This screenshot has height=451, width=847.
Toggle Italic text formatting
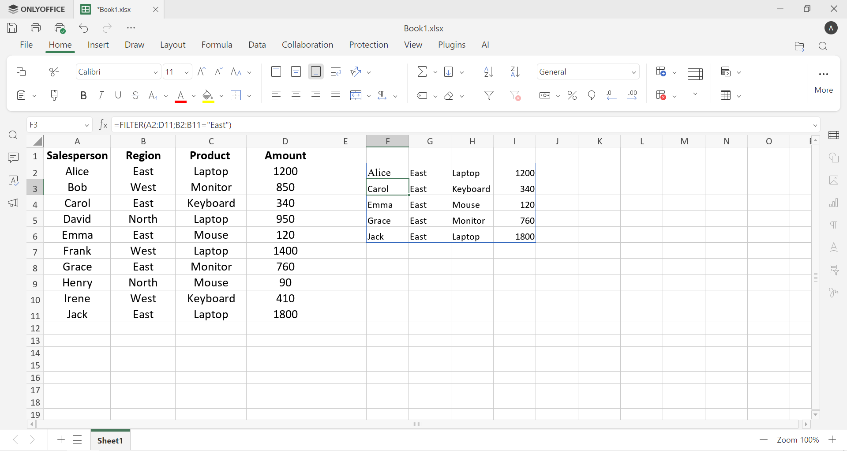click(101, 96)
